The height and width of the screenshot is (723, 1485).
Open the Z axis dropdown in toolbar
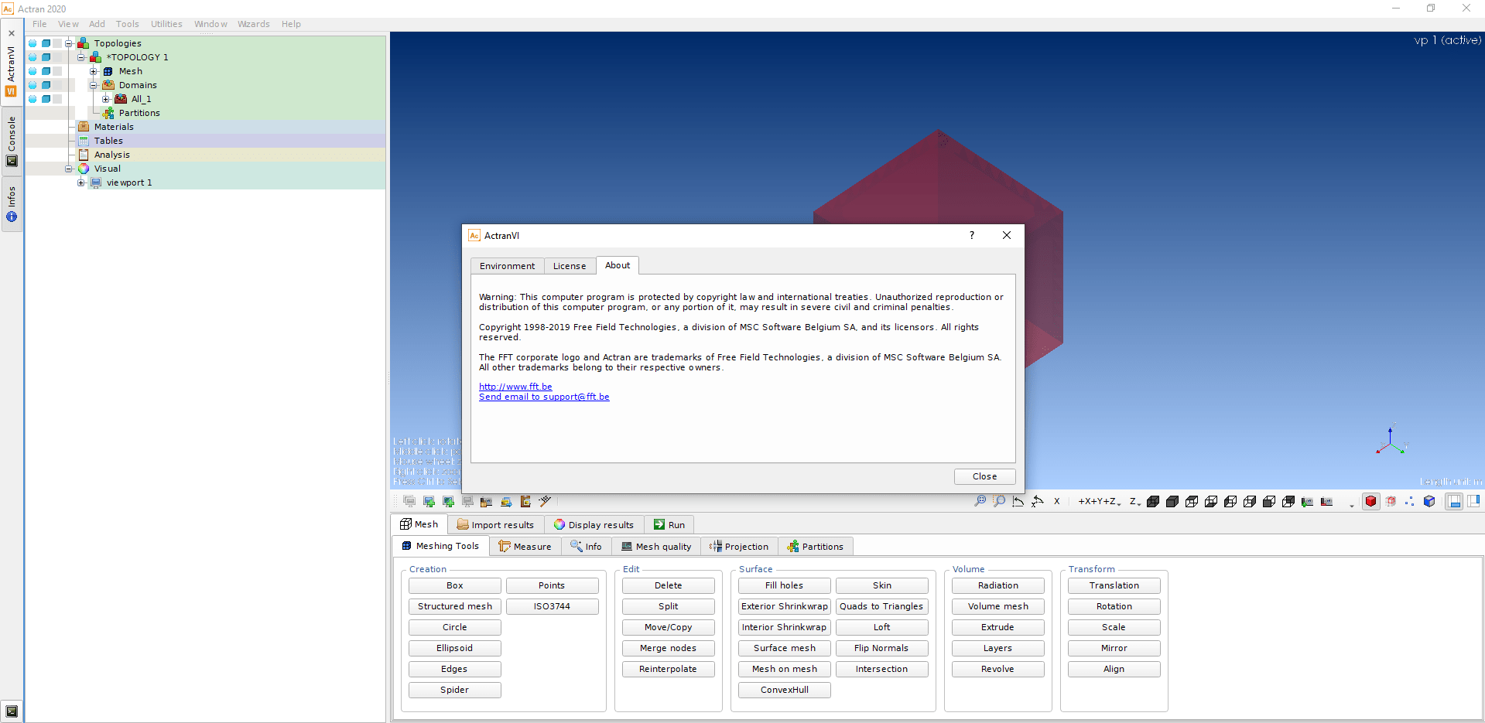coord(1135,501)
